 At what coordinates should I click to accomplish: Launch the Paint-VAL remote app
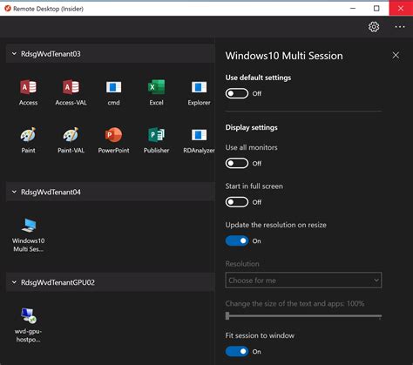(x=71, y=140)
